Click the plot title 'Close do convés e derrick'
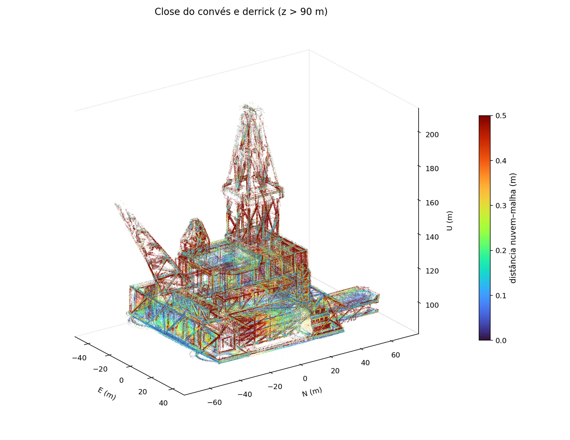This screenshot has width=570, height=440. pyautogui.click(x=241, y=12)
